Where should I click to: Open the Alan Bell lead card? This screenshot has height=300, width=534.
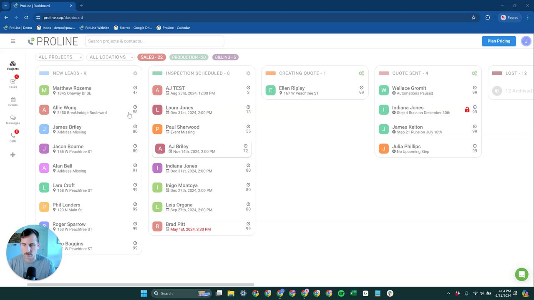tap(88, 168)
